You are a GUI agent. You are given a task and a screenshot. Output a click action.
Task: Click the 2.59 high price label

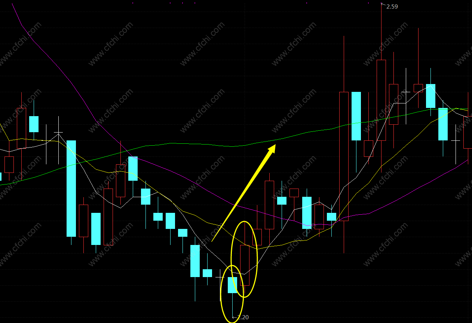392,6
